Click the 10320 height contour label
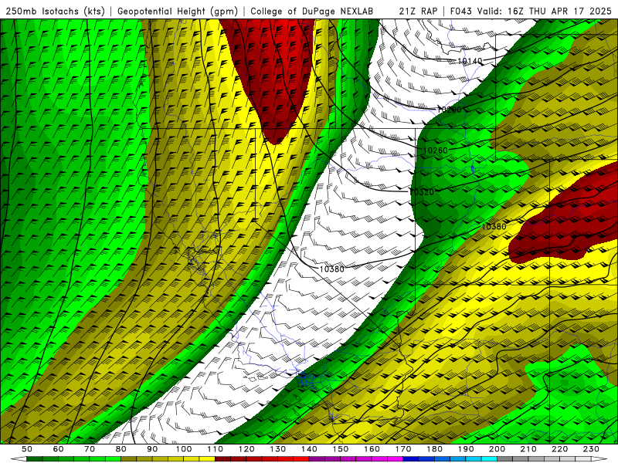Screen dimensions: 618x463 click(422, 192)
